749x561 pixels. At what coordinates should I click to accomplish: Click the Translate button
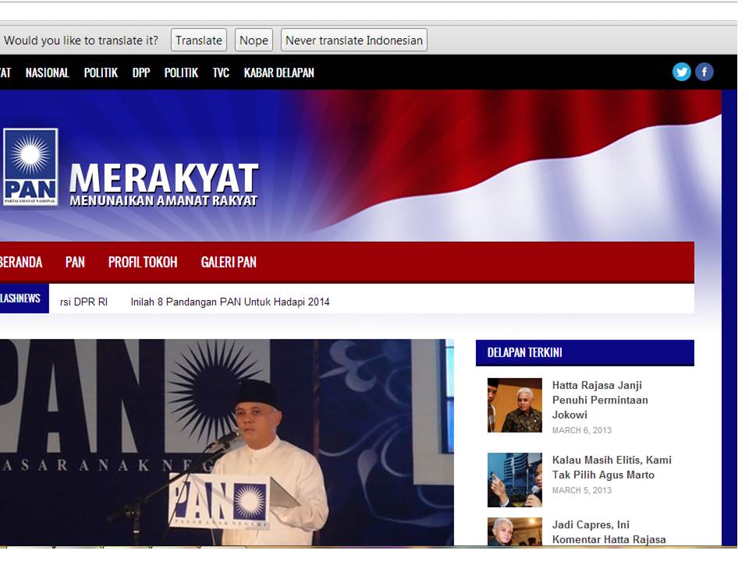click(199, 40)
